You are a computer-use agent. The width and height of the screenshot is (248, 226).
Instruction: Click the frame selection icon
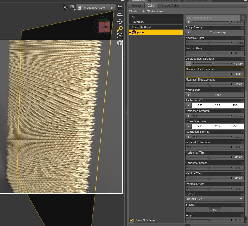[120, 36]
